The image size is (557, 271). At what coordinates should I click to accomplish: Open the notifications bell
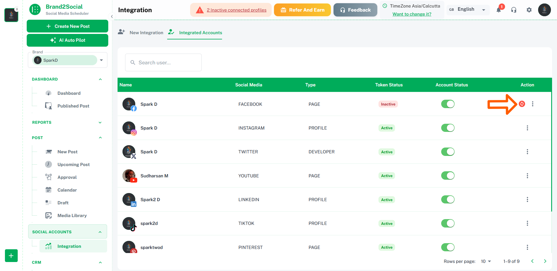(499, 10)
